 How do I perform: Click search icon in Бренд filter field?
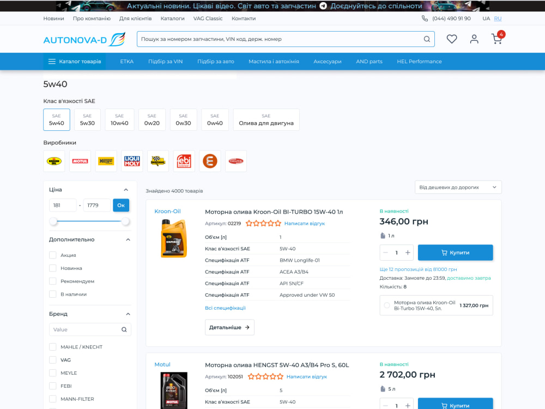coord(124,330)
